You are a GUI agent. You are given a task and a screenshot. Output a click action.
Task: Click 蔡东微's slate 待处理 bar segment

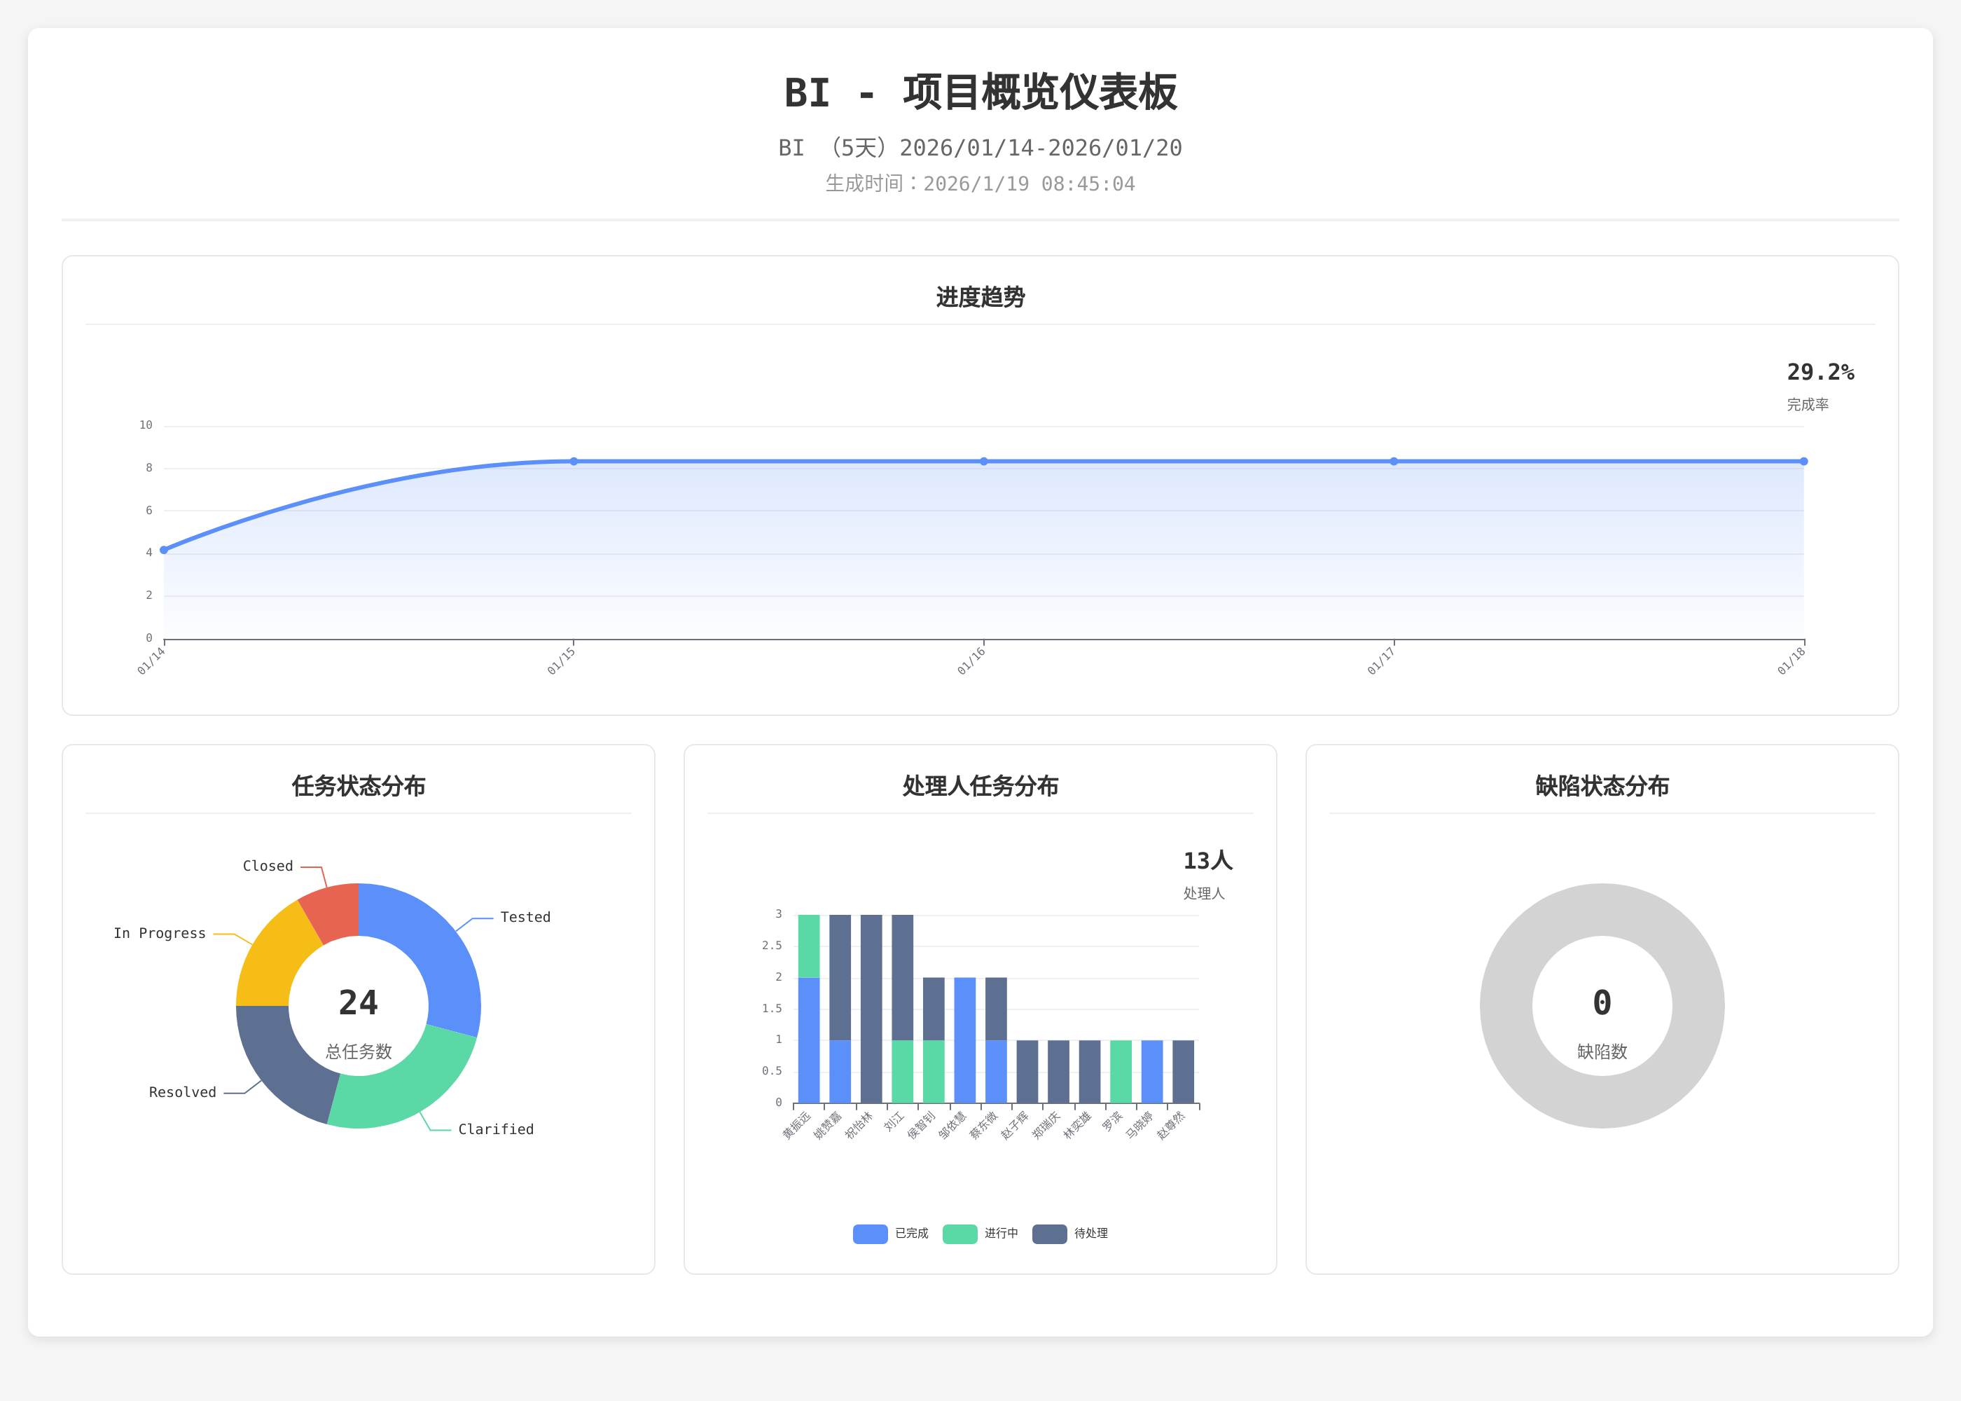pyautogui.click(x=996, y=1009)
